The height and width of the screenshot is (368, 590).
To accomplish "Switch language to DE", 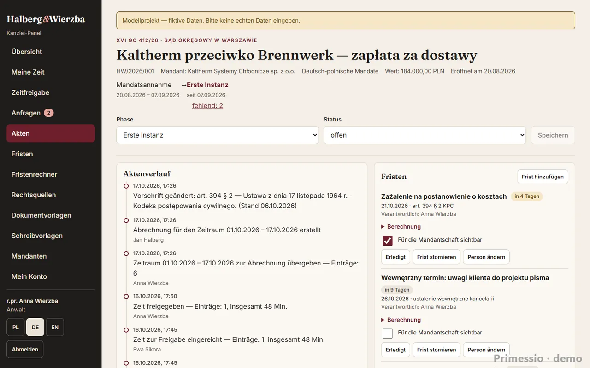I will point(35,327).
